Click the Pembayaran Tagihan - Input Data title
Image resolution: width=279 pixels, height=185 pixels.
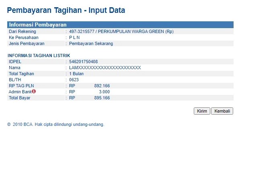[66, 10]
